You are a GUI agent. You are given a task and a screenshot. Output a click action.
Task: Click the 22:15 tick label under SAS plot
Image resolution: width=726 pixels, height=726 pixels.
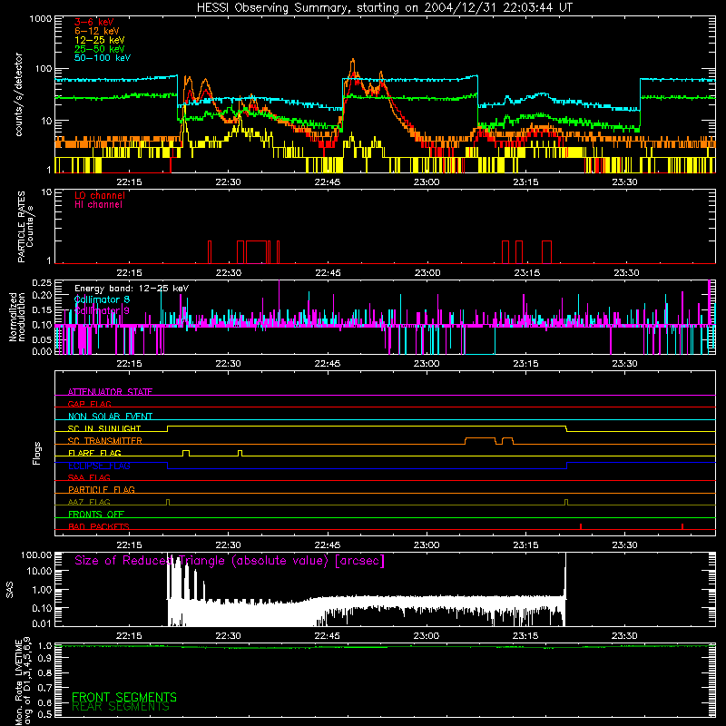129,636
